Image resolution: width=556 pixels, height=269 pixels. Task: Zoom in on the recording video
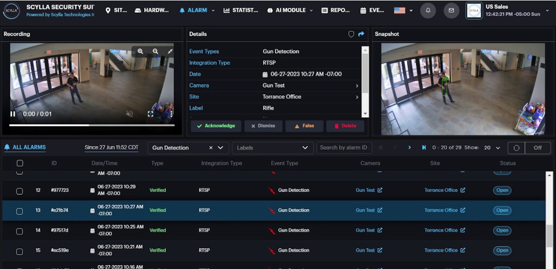(140, 51)
